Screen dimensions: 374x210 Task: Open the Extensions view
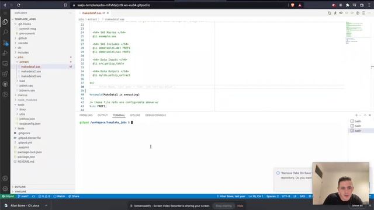[5, 74]
